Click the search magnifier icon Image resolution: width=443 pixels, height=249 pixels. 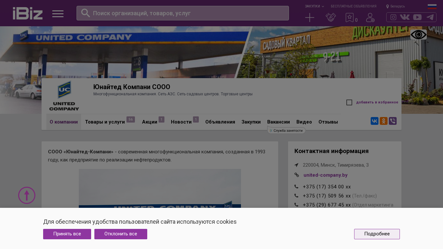pos(85,13)
